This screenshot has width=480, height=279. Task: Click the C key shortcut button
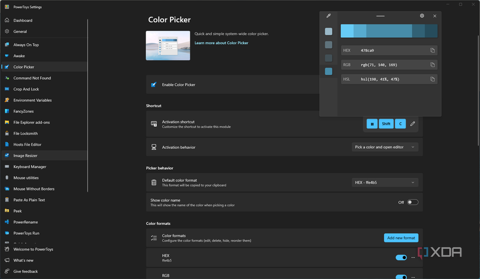[x=400, y=124]
